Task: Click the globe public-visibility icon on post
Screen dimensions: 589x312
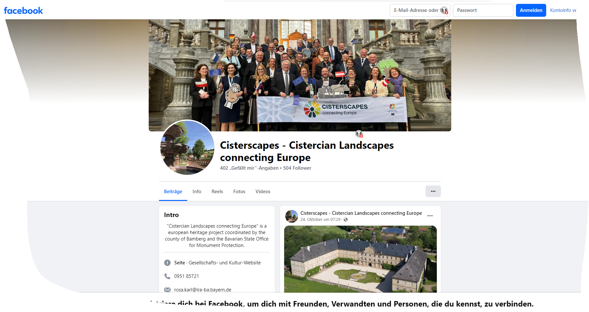Action: (x=346, y=220)
